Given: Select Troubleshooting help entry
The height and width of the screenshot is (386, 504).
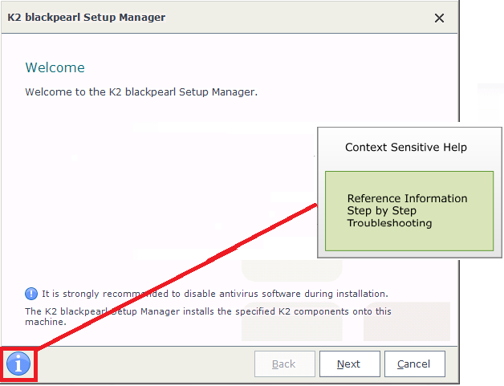Looking at the screenshot, I should click(389, 223).
